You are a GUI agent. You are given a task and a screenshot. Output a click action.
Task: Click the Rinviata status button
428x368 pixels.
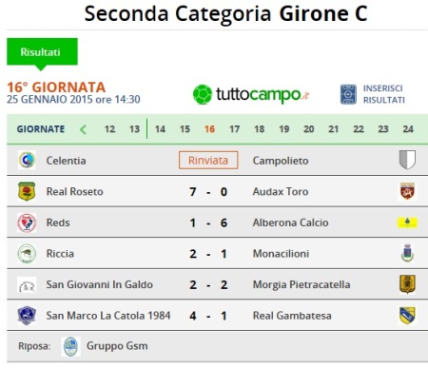(x=208, y=160)
